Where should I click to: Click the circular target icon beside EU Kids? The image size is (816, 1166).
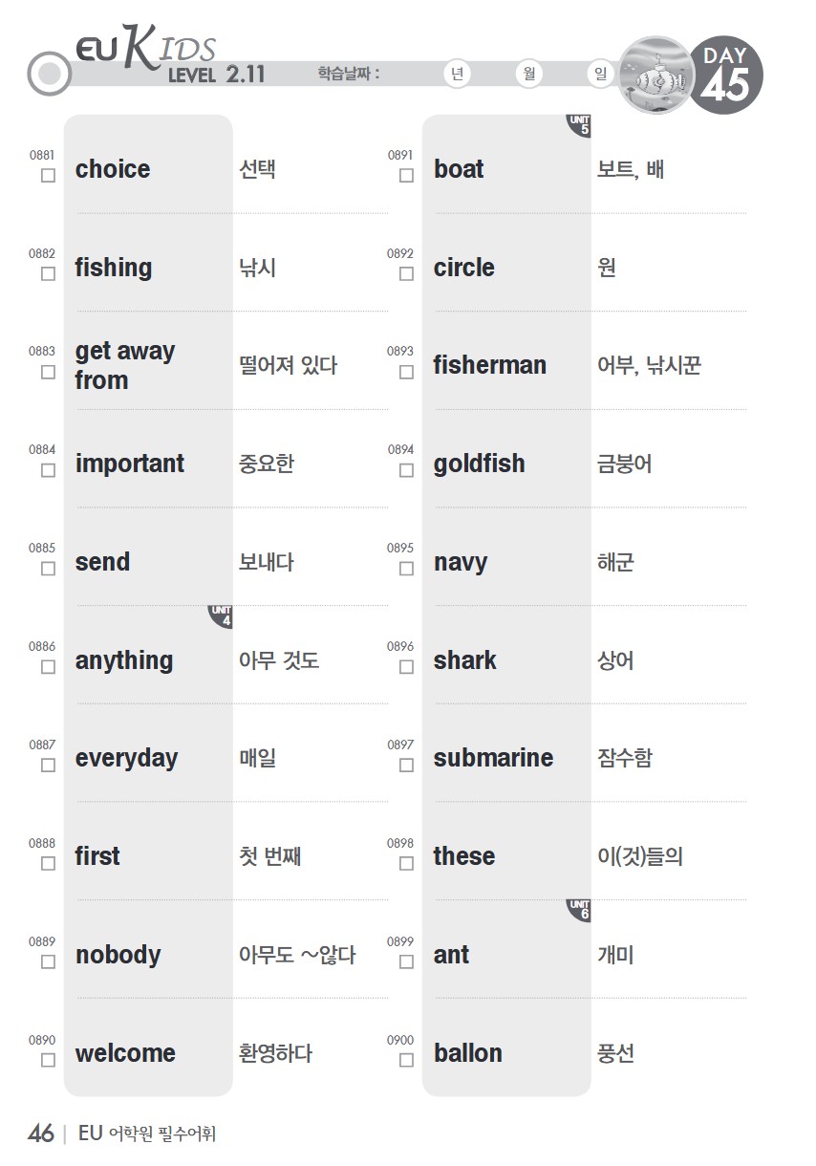[x=50, y=75]
